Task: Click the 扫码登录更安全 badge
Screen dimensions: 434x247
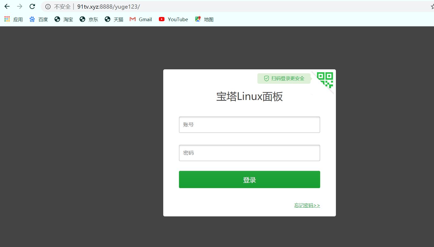Action: tap(284, 78)
